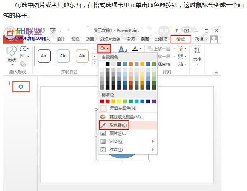Open the 加载项 Add-ins tab
The image size is (247, 191).
pos(161,39)
